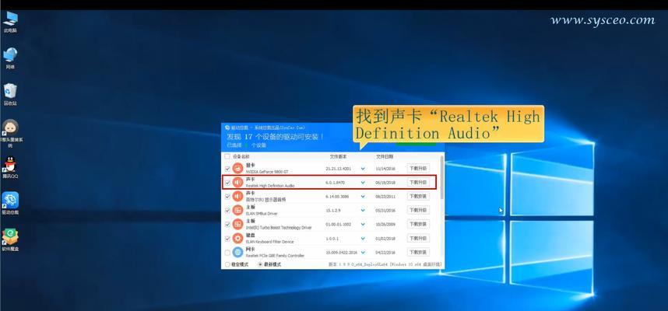Click download button for ELAN Keyboard Filter Device
The image size is (668, 311).
coord(418,238)
